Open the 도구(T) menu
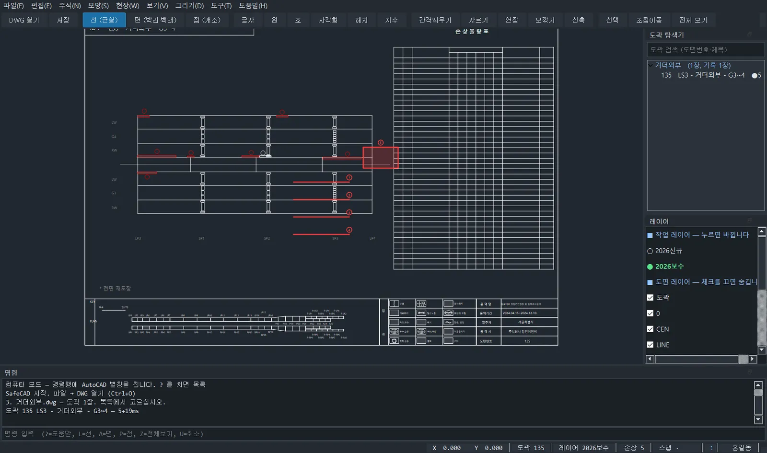 click(x=221, y=6)
